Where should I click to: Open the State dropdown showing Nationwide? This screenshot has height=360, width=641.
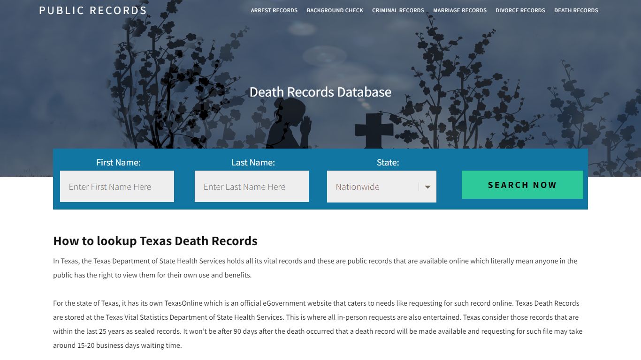point(382,187)
